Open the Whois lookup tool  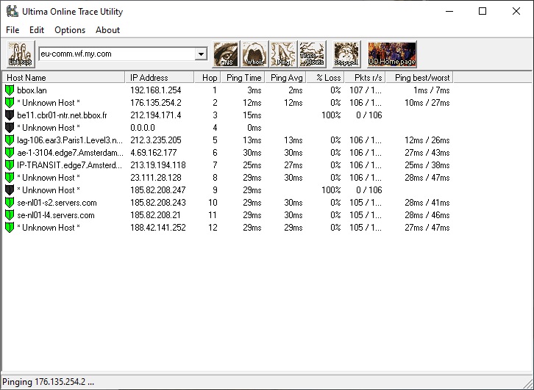coord(254,54)
